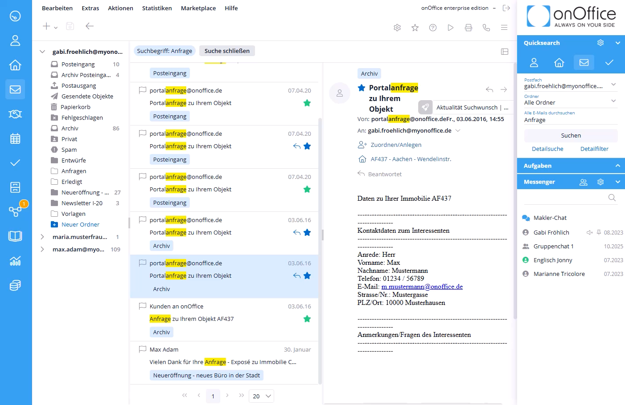Open the Archiv folder
Screen dimensions: 625x405
70,128
